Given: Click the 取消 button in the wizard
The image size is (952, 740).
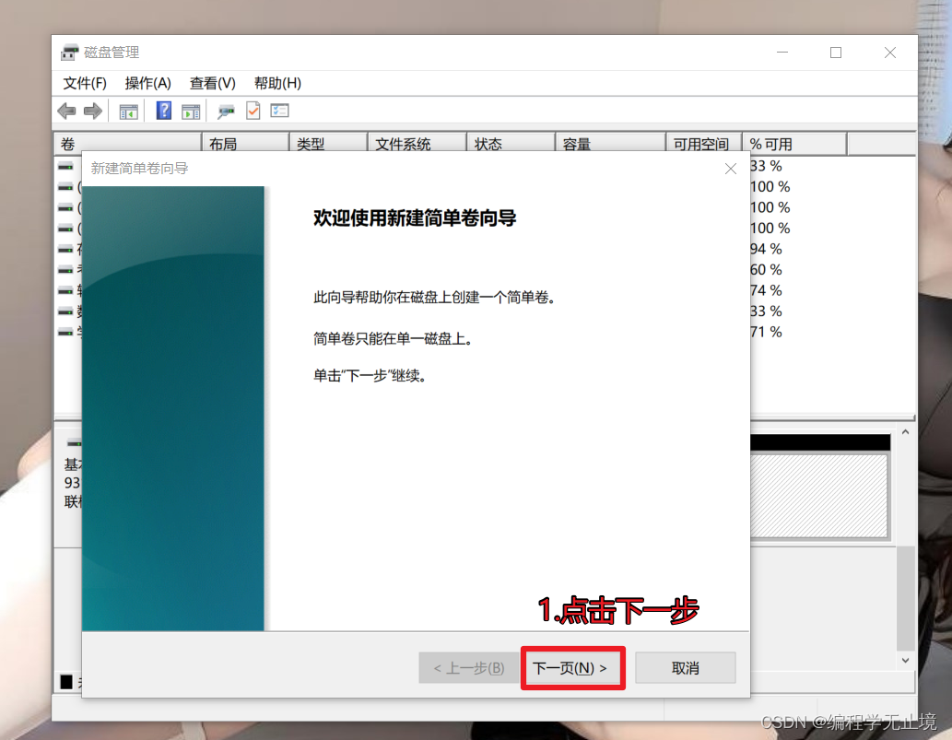Looking at the screenshot, I should click(686, 668).
